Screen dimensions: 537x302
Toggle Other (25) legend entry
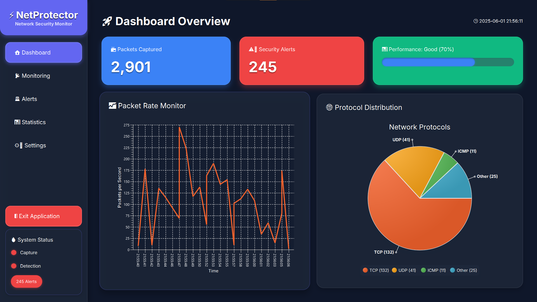463,270
